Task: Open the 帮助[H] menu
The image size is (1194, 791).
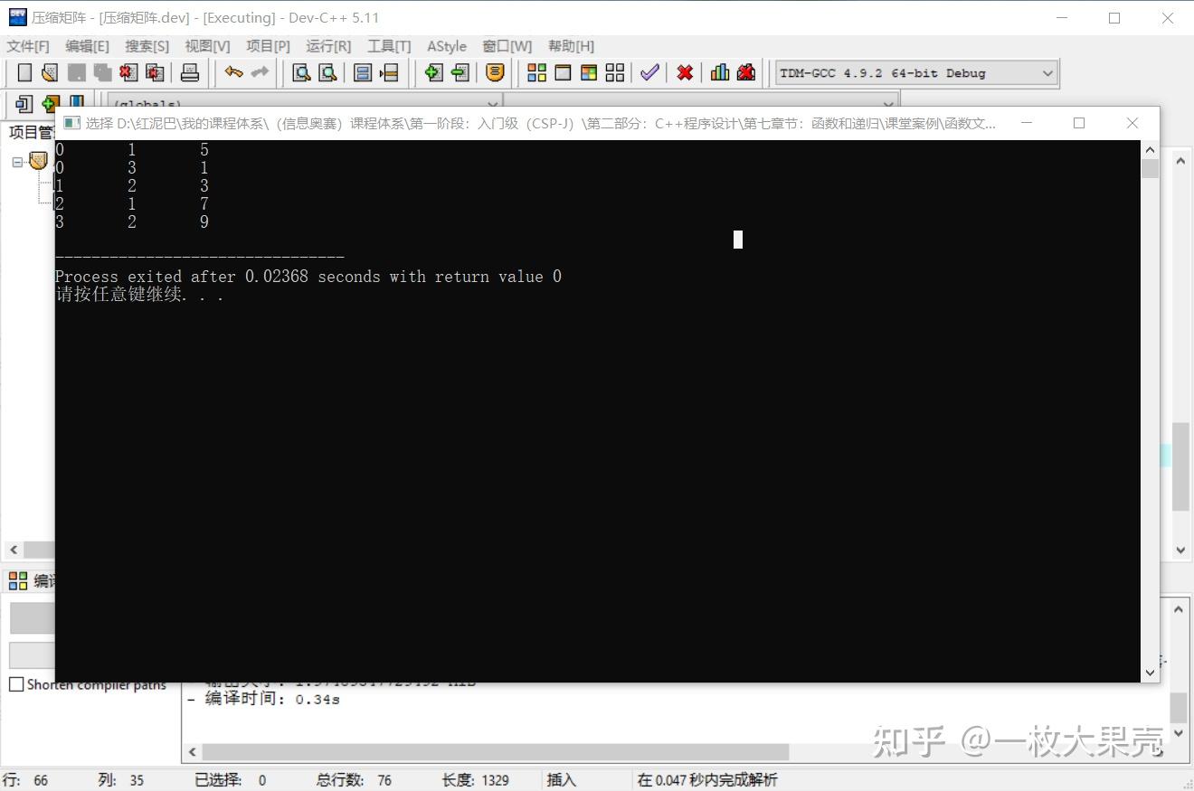Action: [571, 46]
